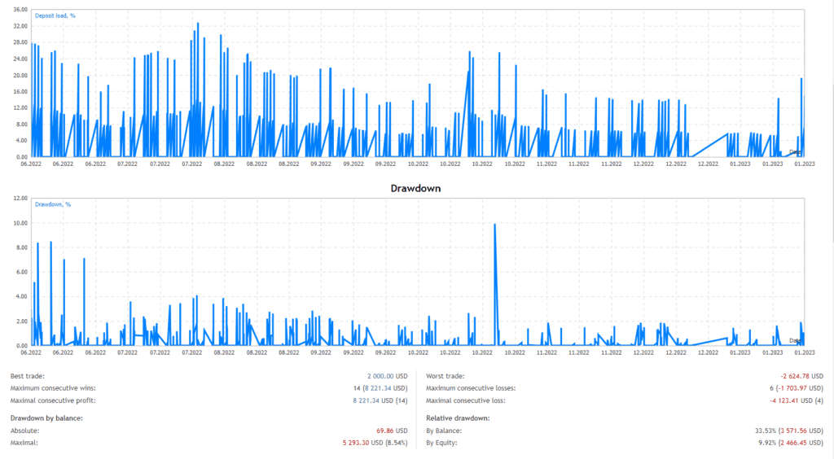Screen dimensions: 834x459
Task: Click the "Best trade:" row label
Action: click(x=28, y=376)
